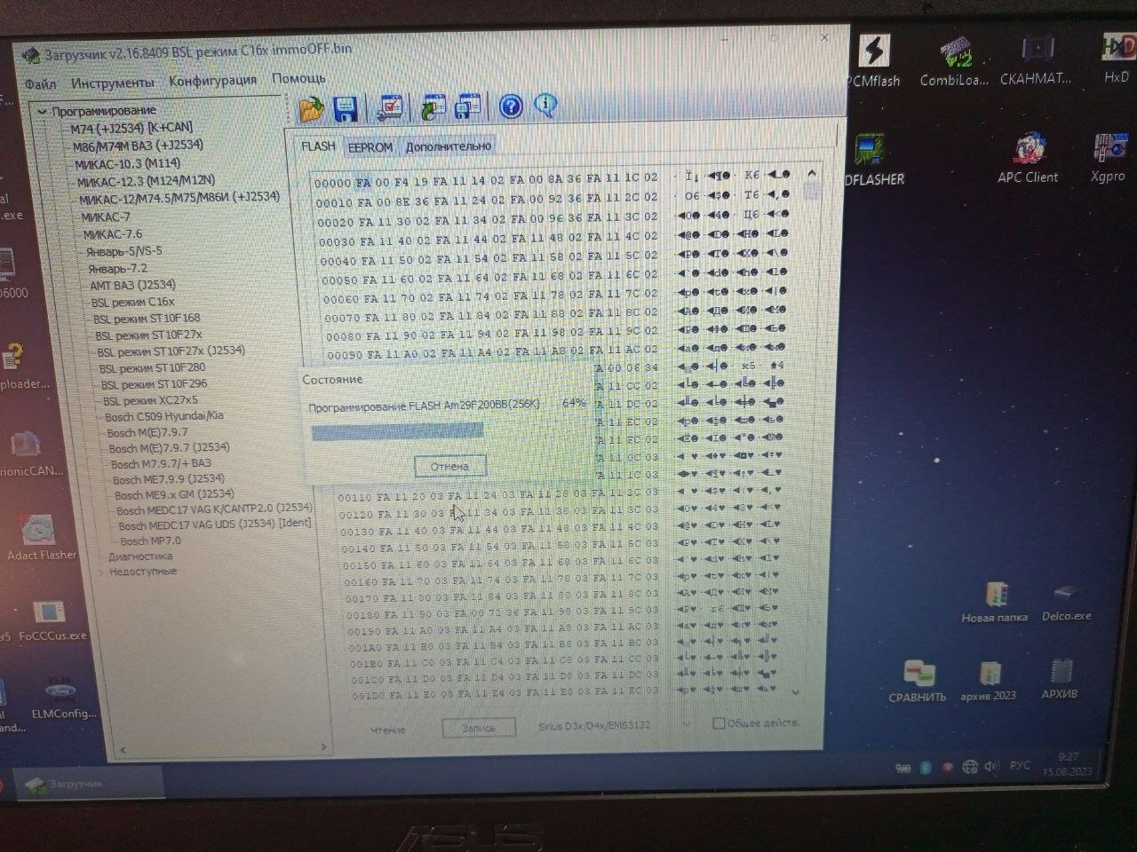This screenshot has height=852, width=1137.
Task: Select M74 (+J2534) [K+CAN] tree item
Action: coord(131,128)
